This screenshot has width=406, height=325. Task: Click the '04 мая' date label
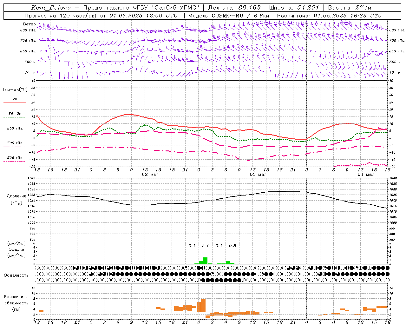(x=366, y=175)
